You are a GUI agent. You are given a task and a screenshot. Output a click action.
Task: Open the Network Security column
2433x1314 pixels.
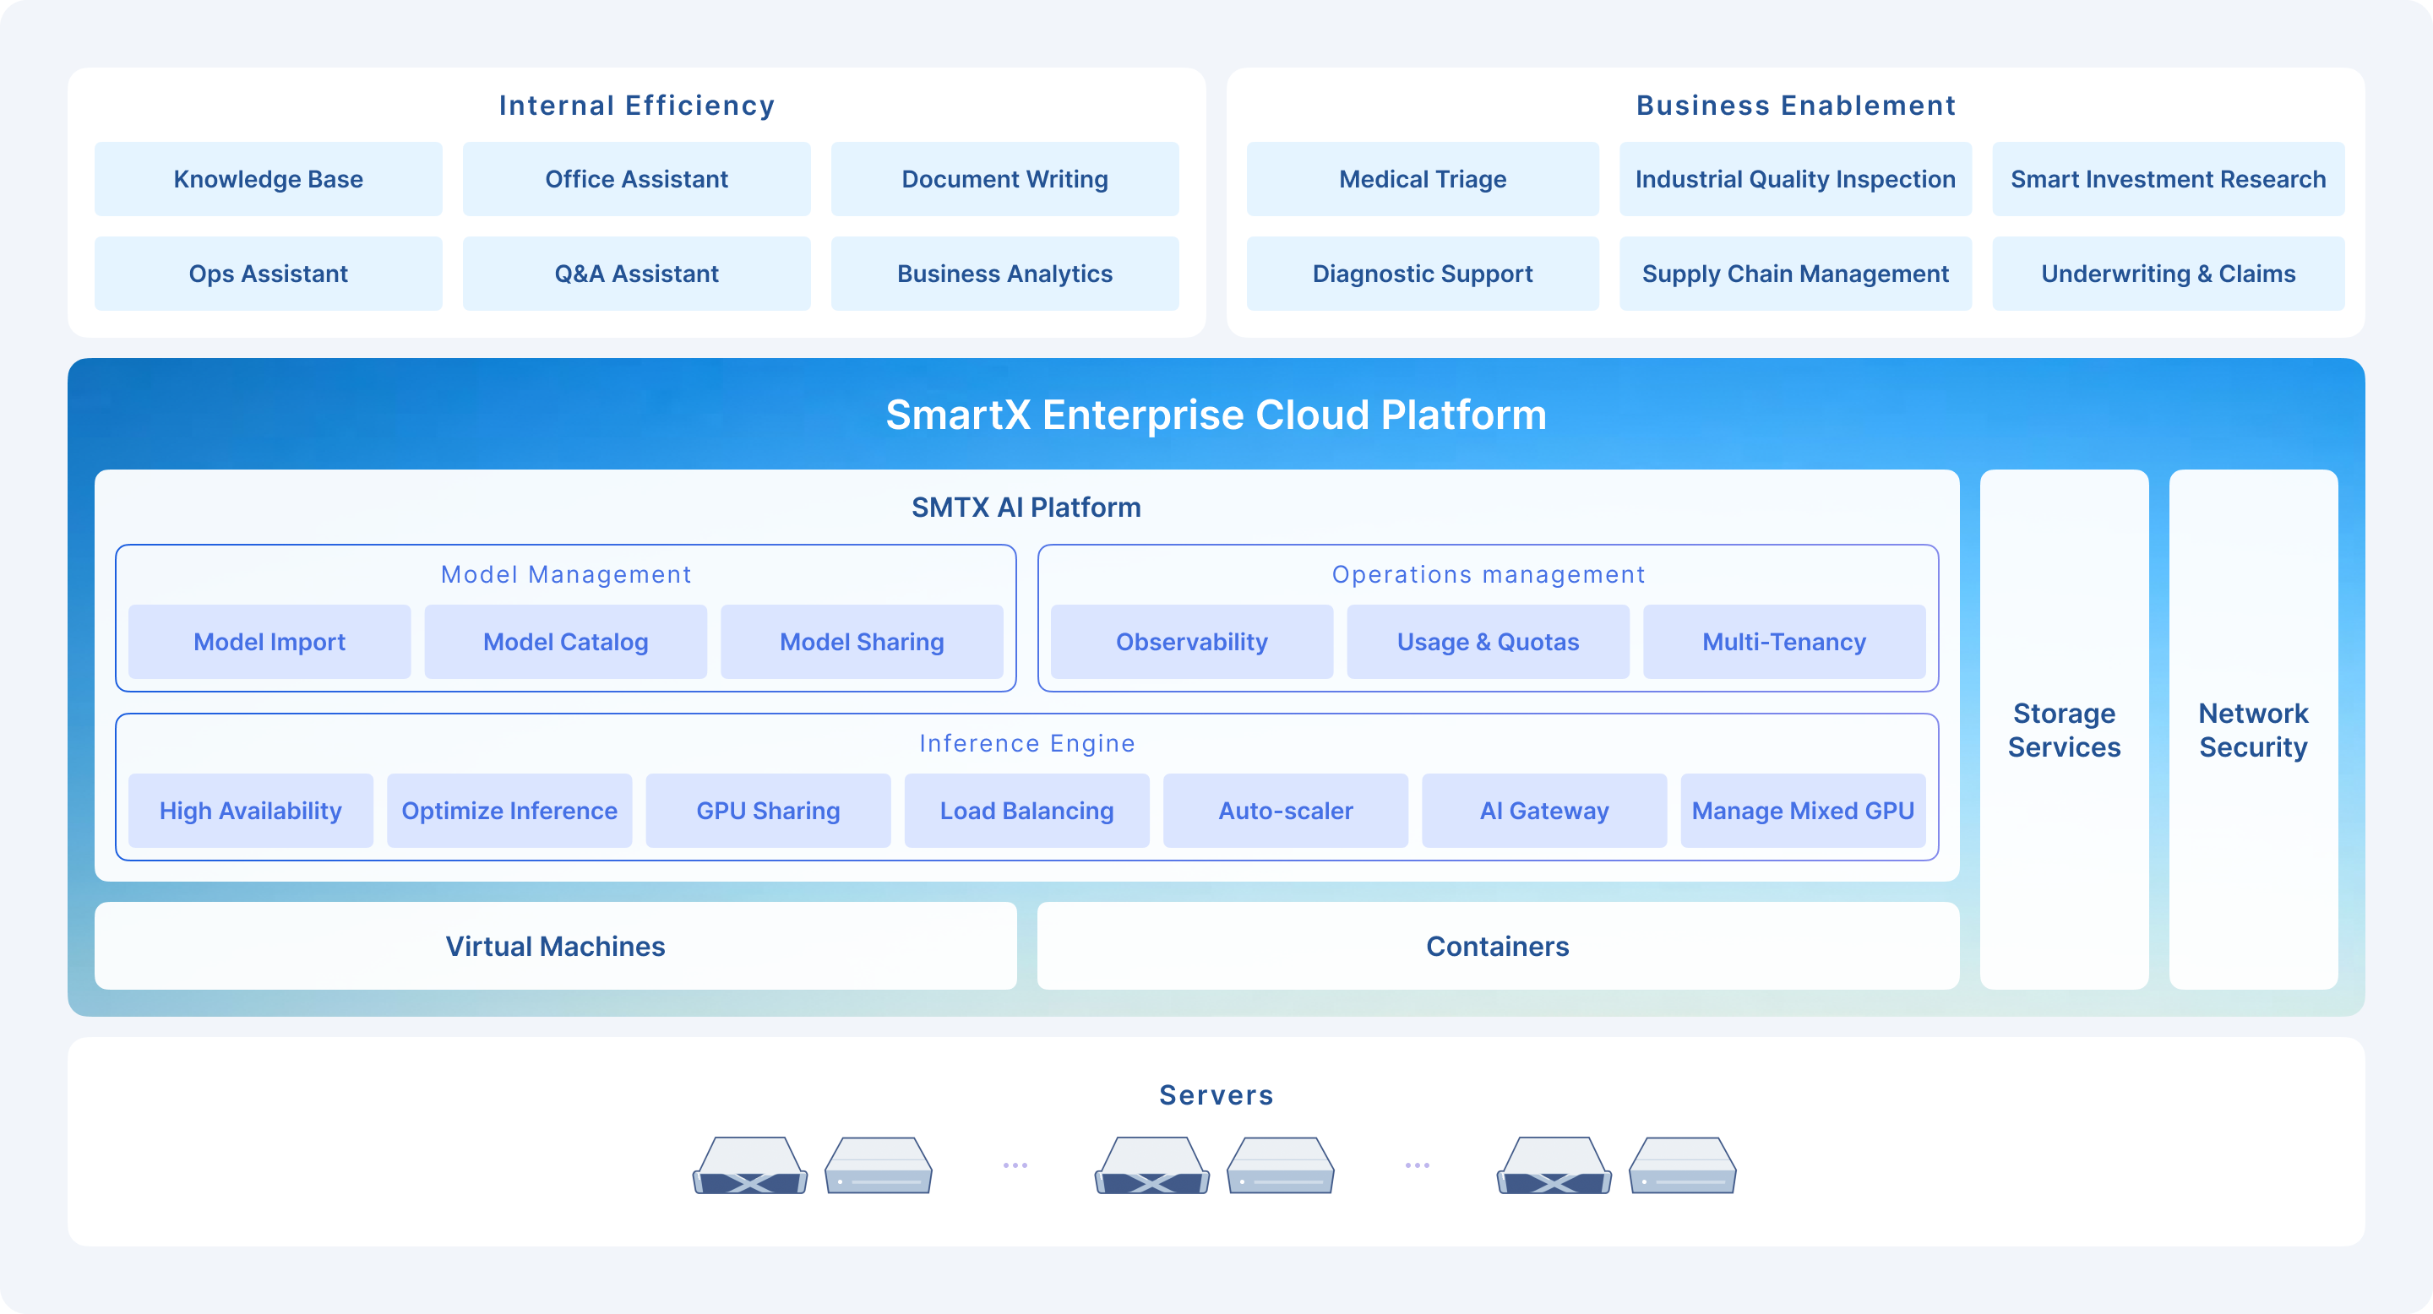(x=2254, y=730)
